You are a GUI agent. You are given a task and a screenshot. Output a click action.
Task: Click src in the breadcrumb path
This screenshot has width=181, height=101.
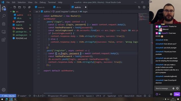coord(37,12)
